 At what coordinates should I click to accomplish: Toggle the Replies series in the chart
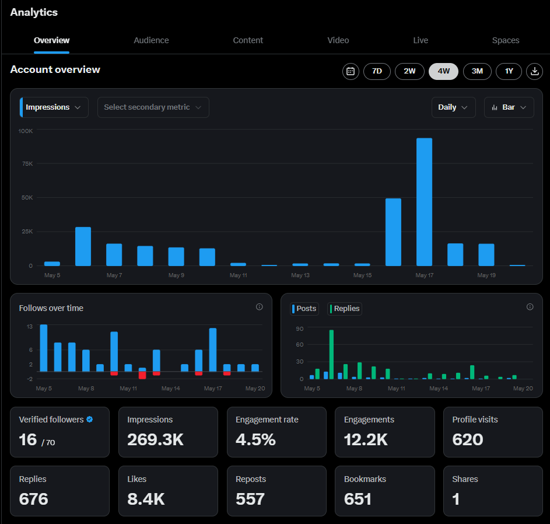click(x=345, y=309)
